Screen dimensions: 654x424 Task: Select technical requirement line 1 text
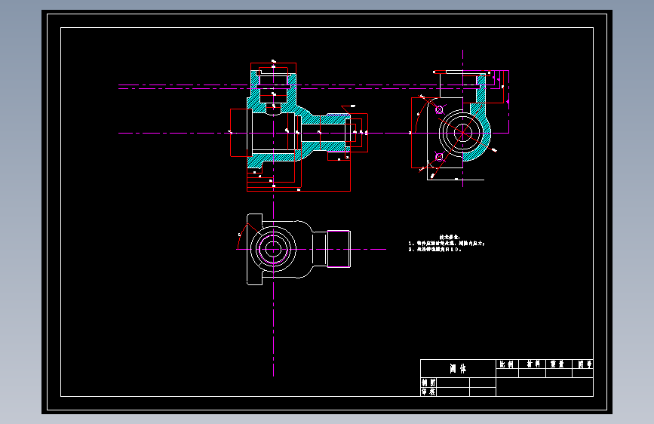click(447, 243)
